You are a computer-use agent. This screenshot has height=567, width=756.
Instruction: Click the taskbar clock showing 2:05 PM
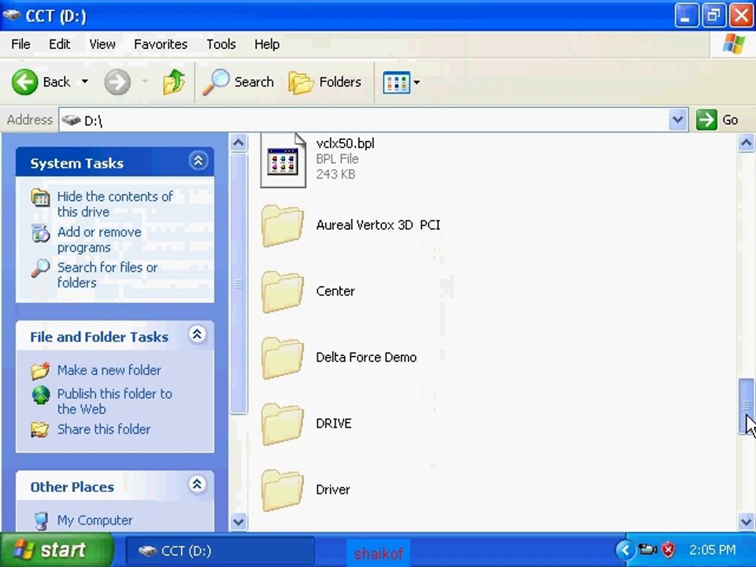[713, 550]
